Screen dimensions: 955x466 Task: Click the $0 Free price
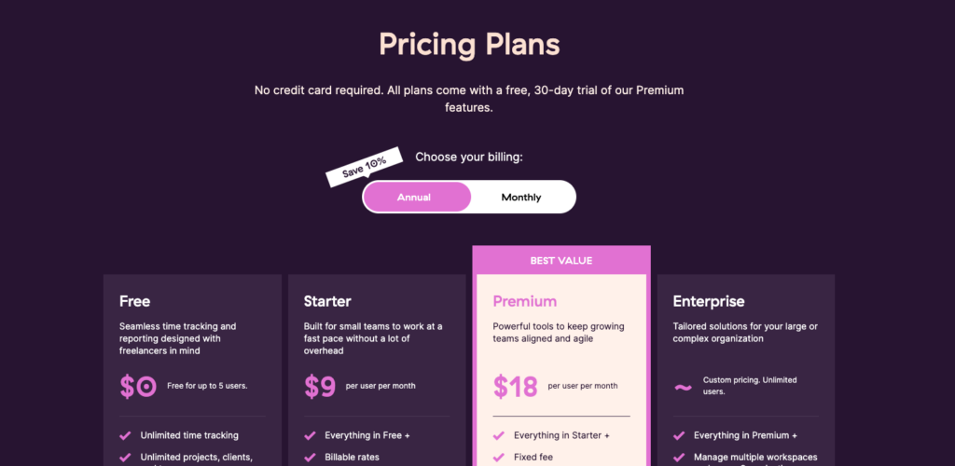138,386
